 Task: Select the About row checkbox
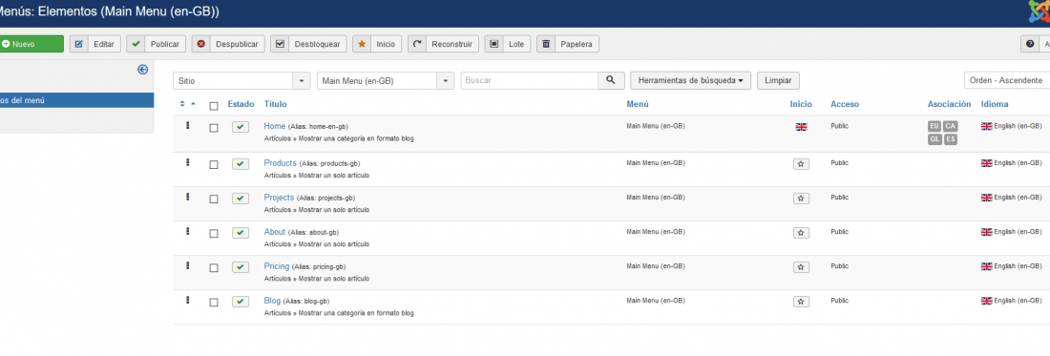tap(214, 234)
